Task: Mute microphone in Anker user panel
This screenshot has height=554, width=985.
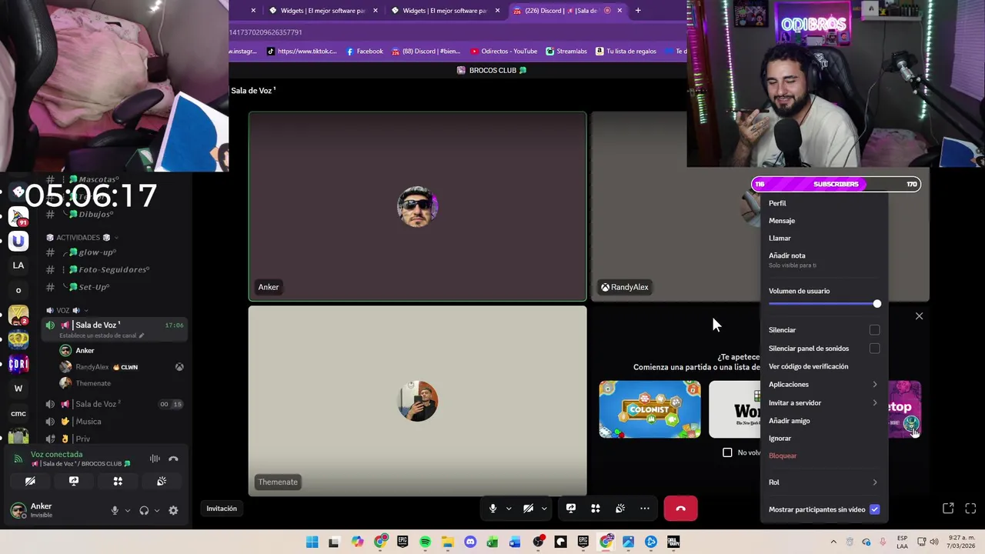Action: [x=115, y=510]
